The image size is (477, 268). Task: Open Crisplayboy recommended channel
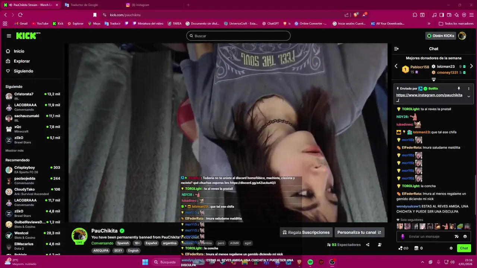(x=33, y=170)
